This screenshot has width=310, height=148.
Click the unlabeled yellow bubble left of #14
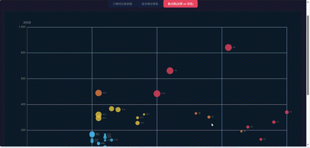point(112,109)
